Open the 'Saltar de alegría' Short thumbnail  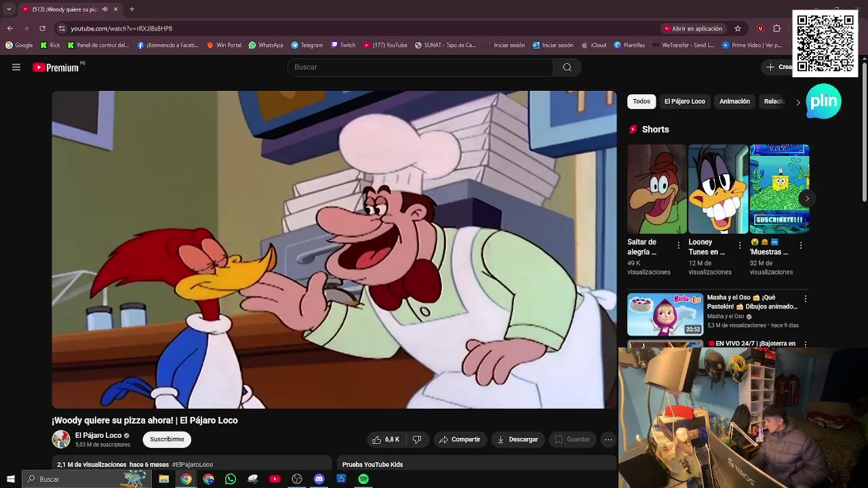[656, 189]
